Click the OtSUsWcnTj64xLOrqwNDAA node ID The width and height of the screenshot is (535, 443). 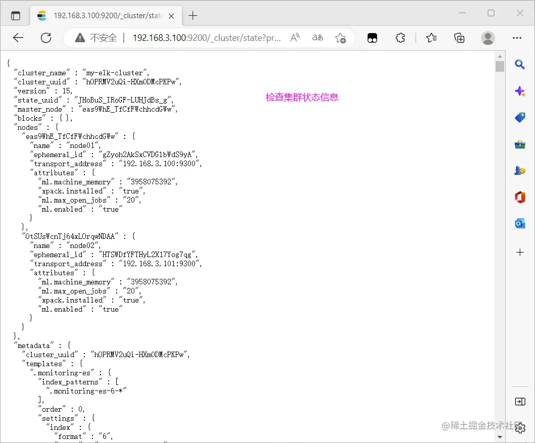[70, 236]
